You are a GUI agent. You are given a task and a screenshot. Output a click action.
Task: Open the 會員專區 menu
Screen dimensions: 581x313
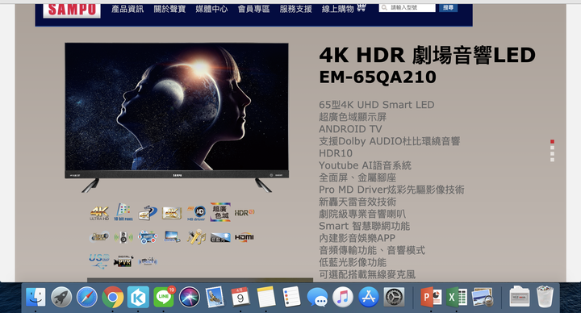tap(254, 9)
